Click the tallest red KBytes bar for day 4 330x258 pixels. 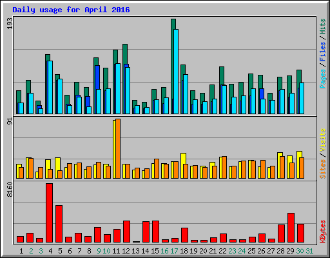pyautogui.click(x=49, y=213)
